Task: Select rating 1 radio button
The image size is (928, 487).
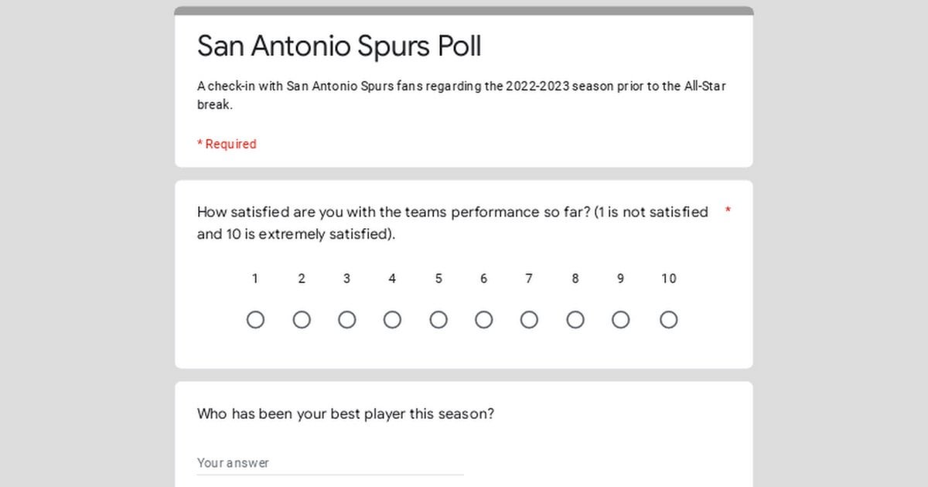Action: pos(255,320)
